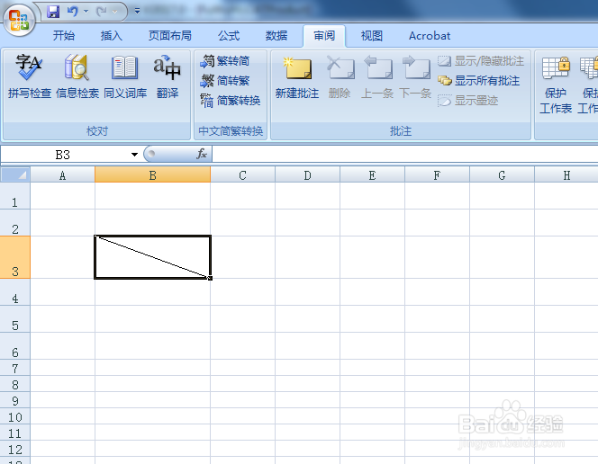Select row 2 header
598x464 pixels.
pos(15,223)
